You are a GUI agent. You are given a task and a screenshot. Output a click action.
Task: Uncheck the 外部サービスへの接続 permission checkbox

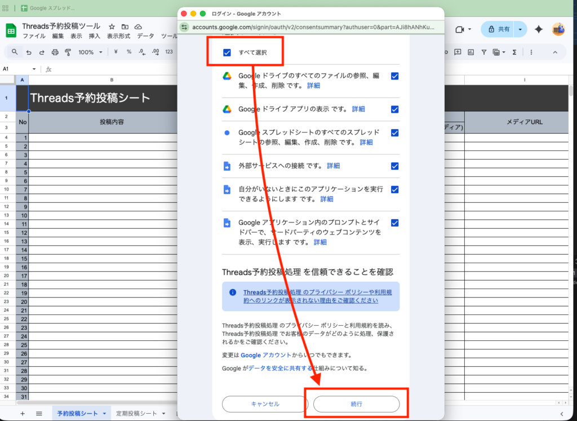(394, 166)
